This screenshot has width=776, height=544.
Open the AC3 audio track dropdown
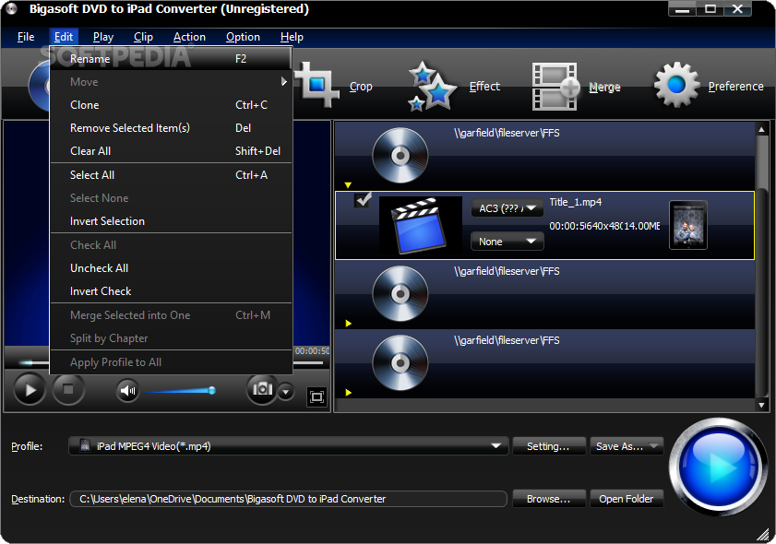point(507,208)
